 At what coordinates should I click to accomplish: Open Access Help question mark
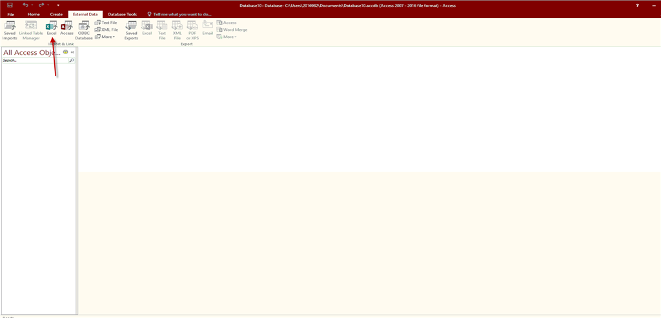click(637, 5)
